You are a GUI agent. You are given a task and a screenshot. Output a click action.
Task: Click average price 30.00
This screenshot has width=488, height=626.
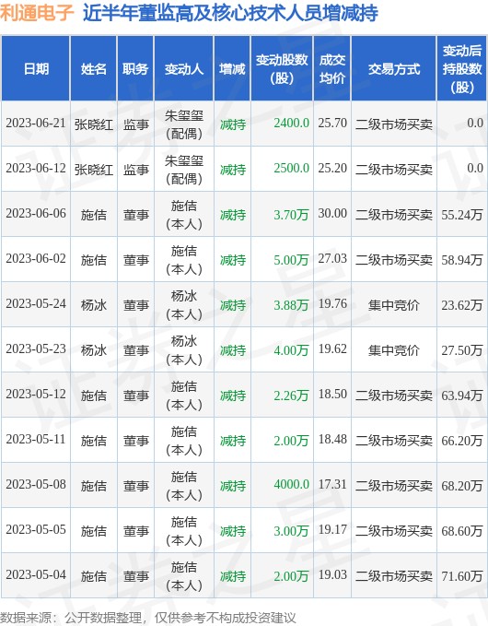pyautogui.click(x=332, y=214)
